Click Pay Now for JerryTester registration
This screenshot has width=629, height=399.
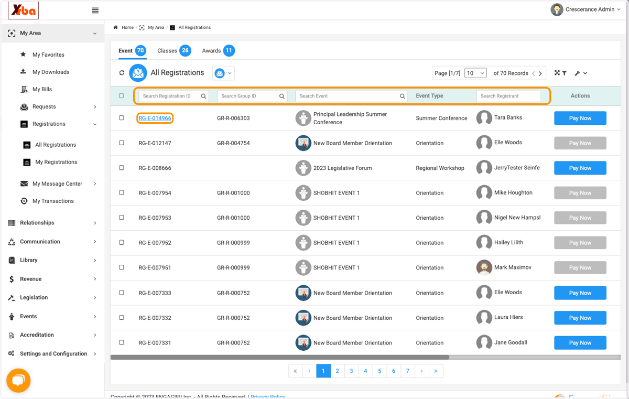click(580, 168)
